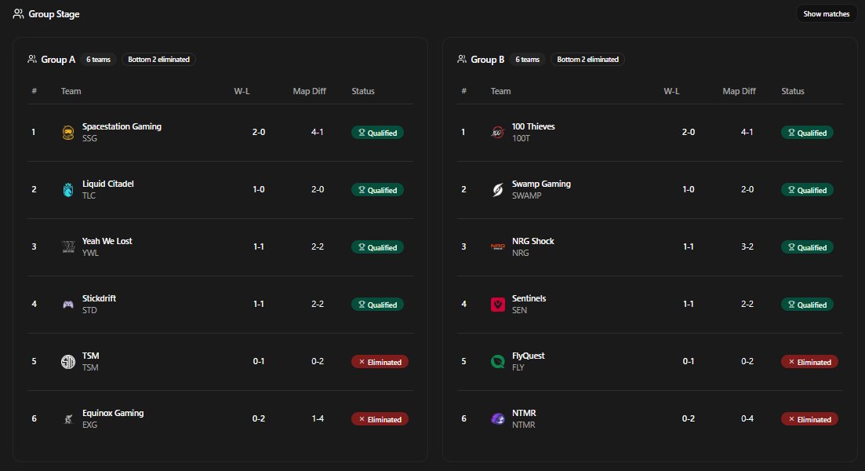The image size is (865, 471).
Task: Click the Stickdrift controller logo
Action: coord(68,305)
